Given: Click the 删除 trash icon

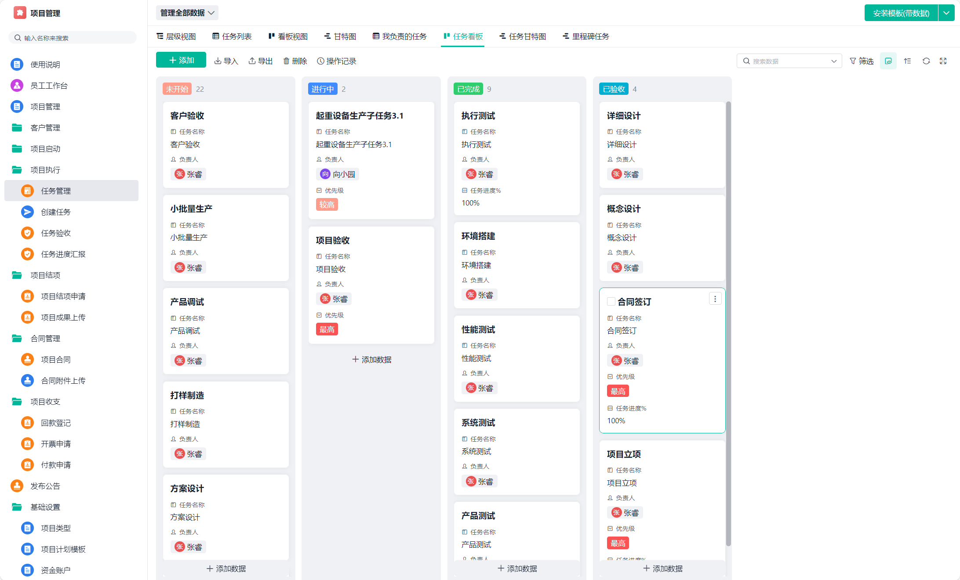Looking at the screenshot, I should (286, 61).
